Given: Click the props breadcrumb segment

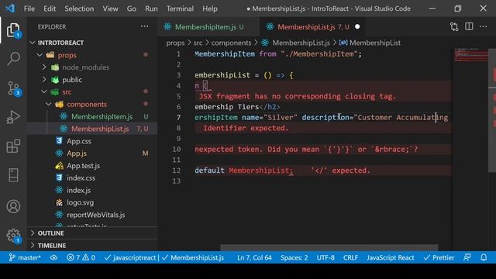Looking at the screenshot, I should [x=175, y=43].
